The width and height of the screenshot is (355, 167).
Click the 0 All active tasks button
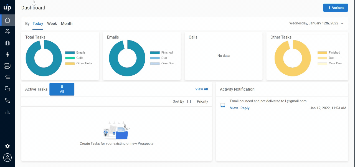tap(62, 89)
